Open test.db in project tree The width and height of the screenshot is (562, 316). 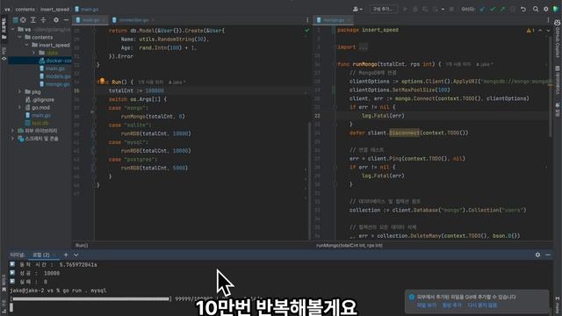click(x=37, y=123)
